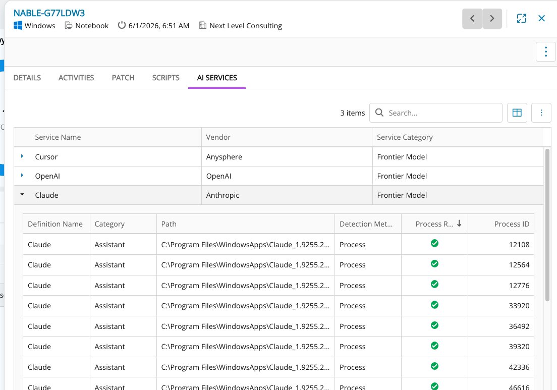Click the Process ID value 12776
The width and height of the screenshot is (557, 390).
coord(519,285)
